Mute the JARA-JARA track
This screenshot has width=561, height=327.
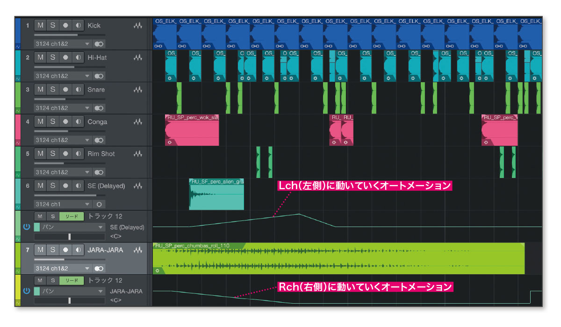[40, 250]
